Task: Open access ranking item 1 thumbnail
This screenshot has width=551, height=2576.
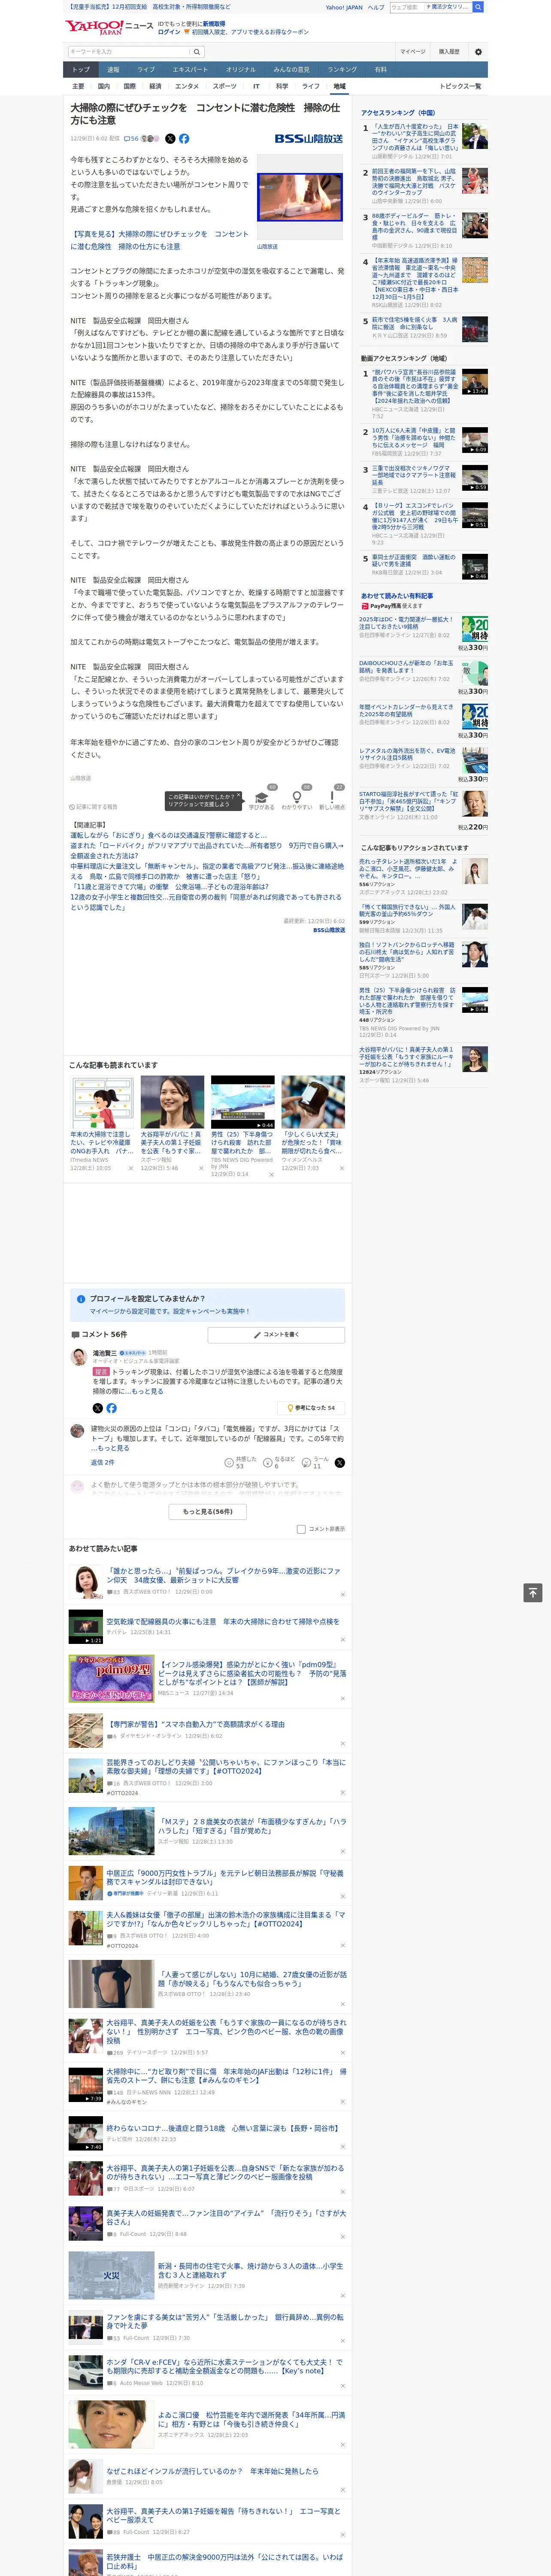Action: [x=475, y=136]
